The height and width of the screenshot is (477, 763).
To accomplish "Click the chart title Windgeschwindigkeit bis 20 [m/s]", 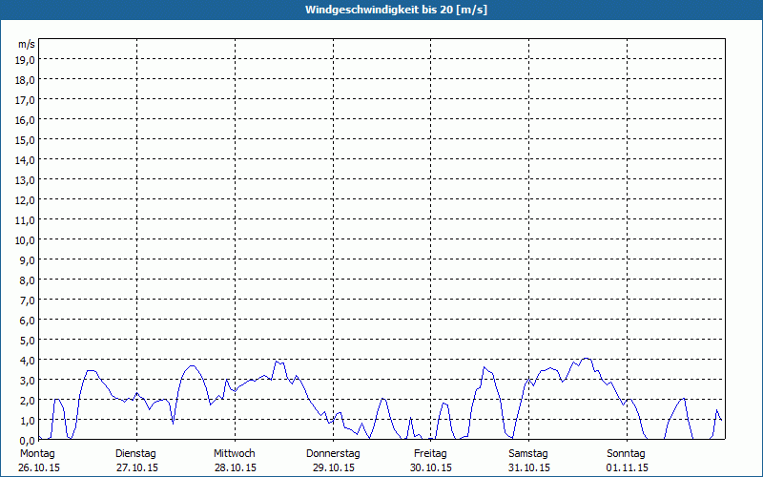I will tap(396, 10).
